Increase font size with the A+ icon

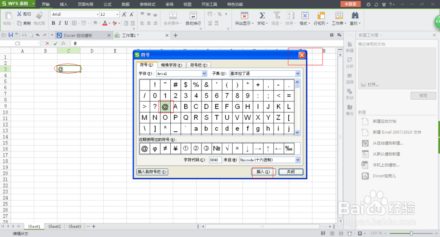(125, 14)
